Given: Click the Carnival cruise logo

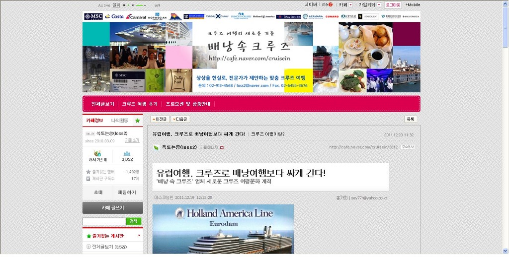Looking at the screenshot, I should coord(136,16).
